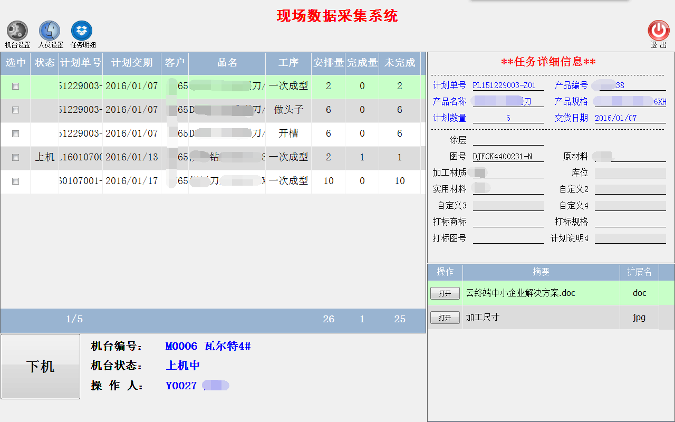Viewport: 675px width, 422px height.
Task: Click the 库位 input field
Action: pyautogui.click(x=630, y=173)
